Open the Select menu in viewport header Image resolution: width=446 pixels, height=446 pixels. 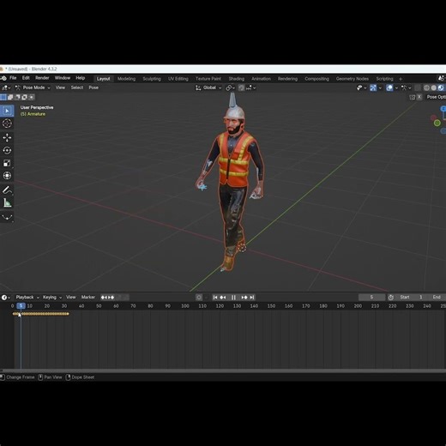coord(77,87)
